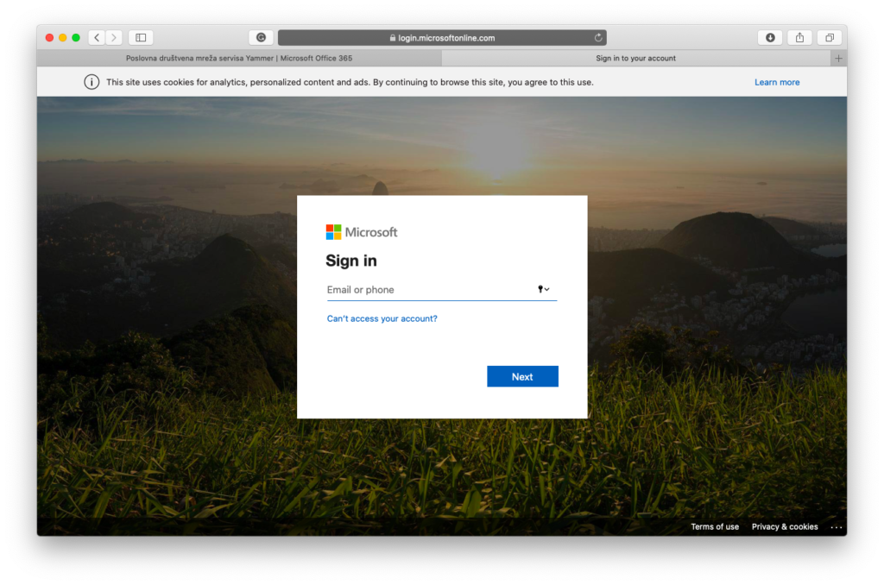The image size is (884, 585).
Task: Follow the Learn more cookie link
Action: point(777,82)
